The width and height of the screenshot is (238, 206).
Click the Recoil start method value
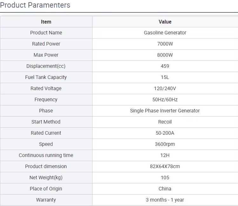click(x=165, y=122)
